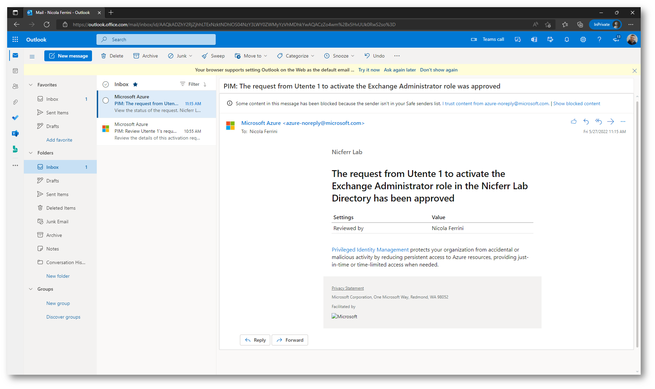Open the Help question mark

(x=599, y=39)
